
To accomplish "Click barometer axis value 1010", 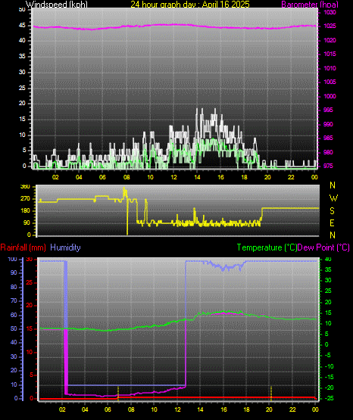I will 330,68.
